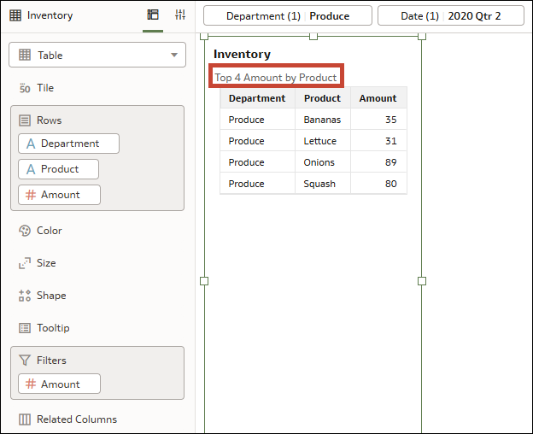533x434 pixels.
Task: Click the Rows section label
Action: [x=50, y=120]
